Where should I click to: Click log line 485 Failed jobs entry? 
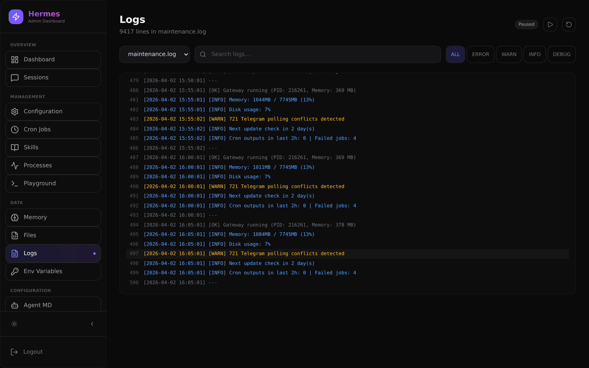pyautogui.click(x=348, y=138)
